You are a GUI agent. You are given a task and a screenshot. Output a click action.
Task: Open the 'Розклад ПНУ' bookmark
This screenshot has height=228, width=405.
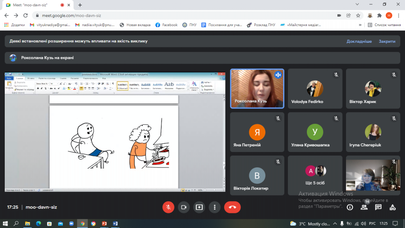tap(261, 25)
